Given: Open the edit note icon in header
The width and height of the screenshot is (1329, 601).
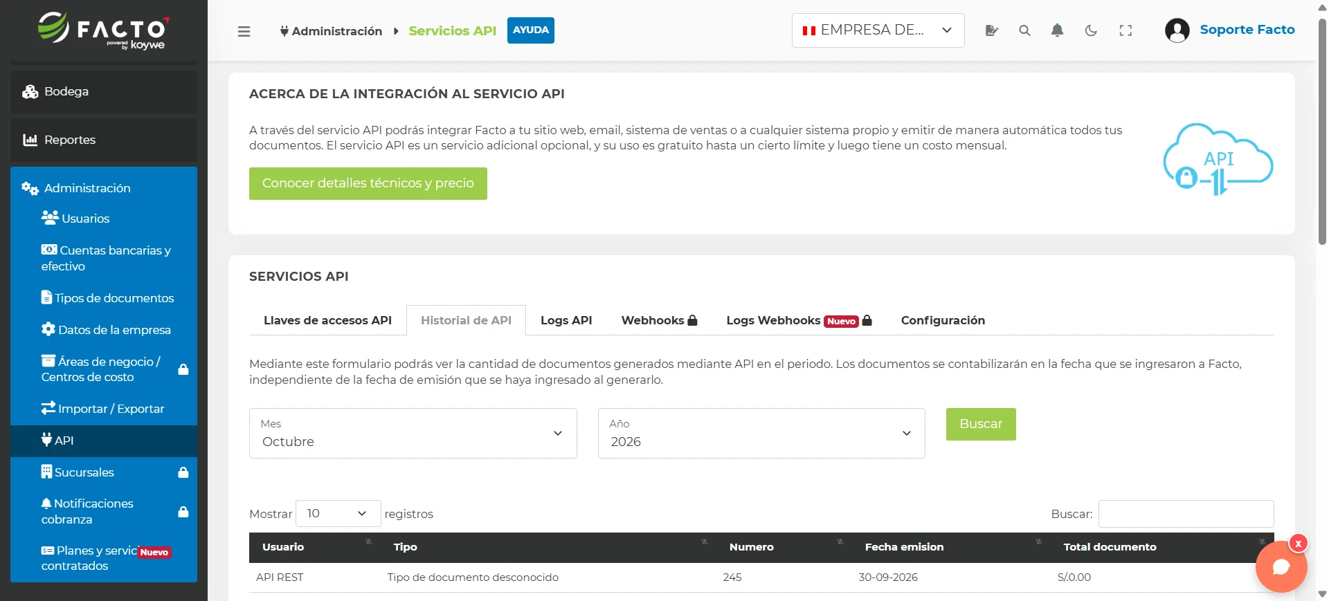Looking at the screenshot, I should [x=991, y=30].
